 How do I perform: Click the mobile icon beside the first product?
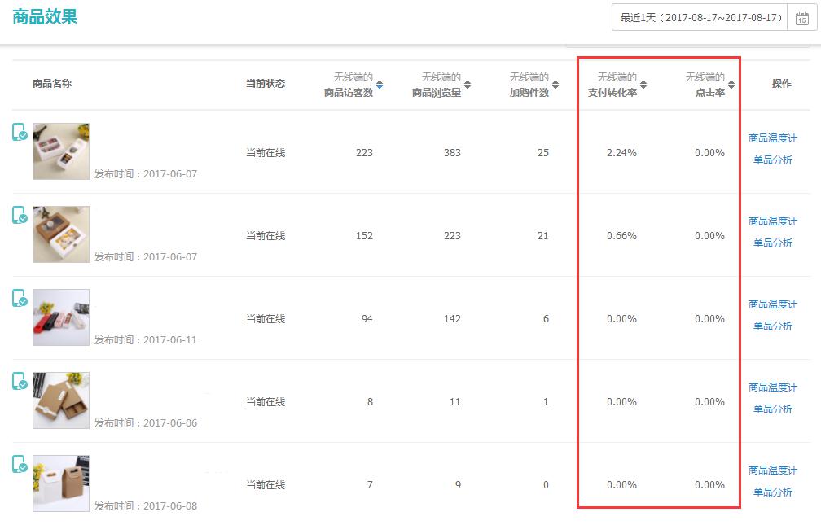20,132
